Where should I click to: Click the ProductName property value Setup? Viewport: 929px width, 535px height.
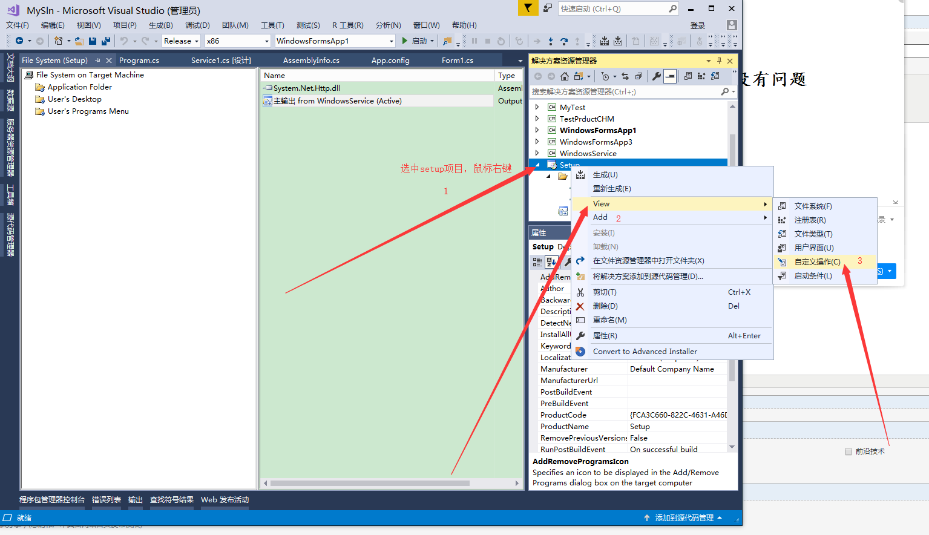pyautogui.click(x=677, y=427)
